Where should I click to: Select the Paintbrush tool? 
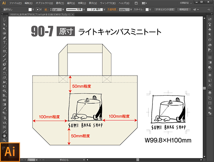tap(4, 55)
